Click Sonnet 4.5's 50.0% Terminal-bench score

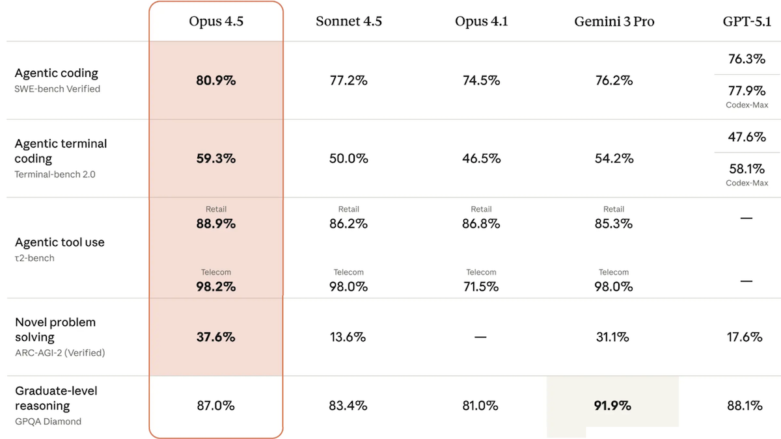click(349, 159)
